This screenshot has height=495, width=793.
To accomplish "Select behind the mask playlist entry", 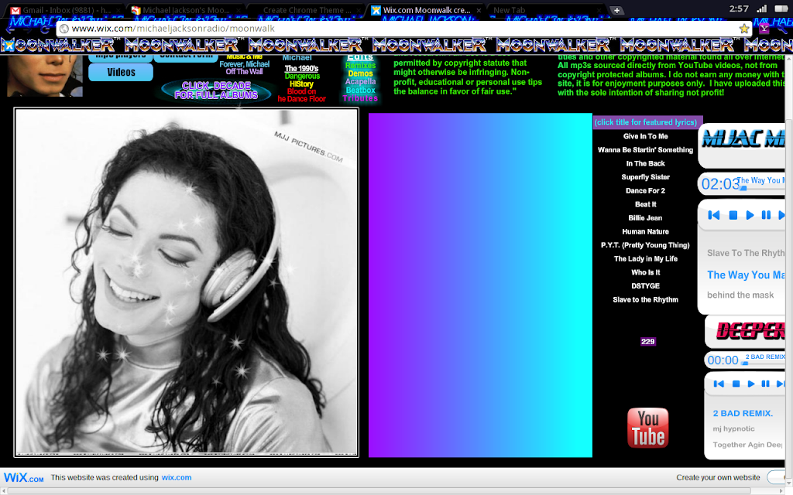I will 740,295.
